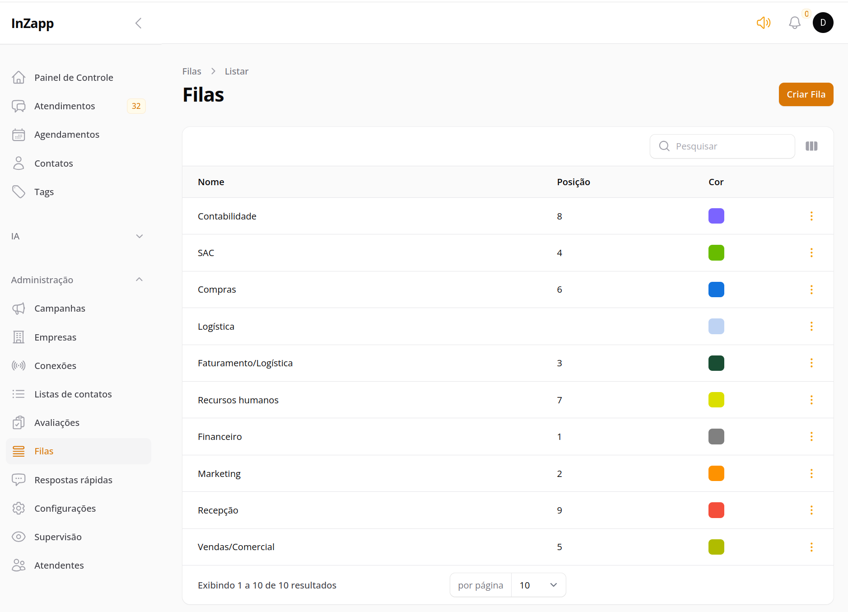This screenshot has height=612, width=848.
Task: Open the per-page results dropdown
Action: click(538, 584)
